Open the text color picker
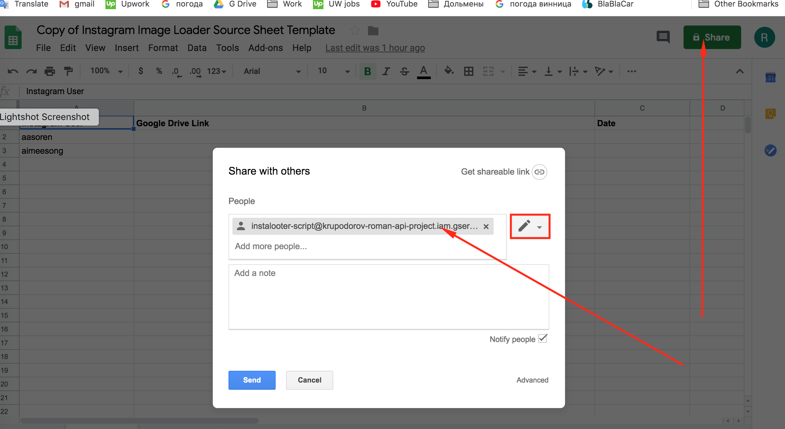 click(424, 71)
